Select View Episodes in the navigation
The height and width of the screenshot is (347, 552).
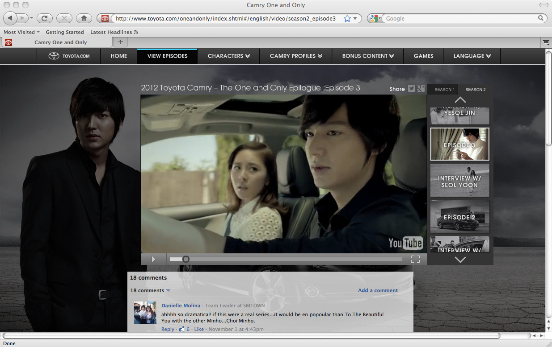coord(167,56)
